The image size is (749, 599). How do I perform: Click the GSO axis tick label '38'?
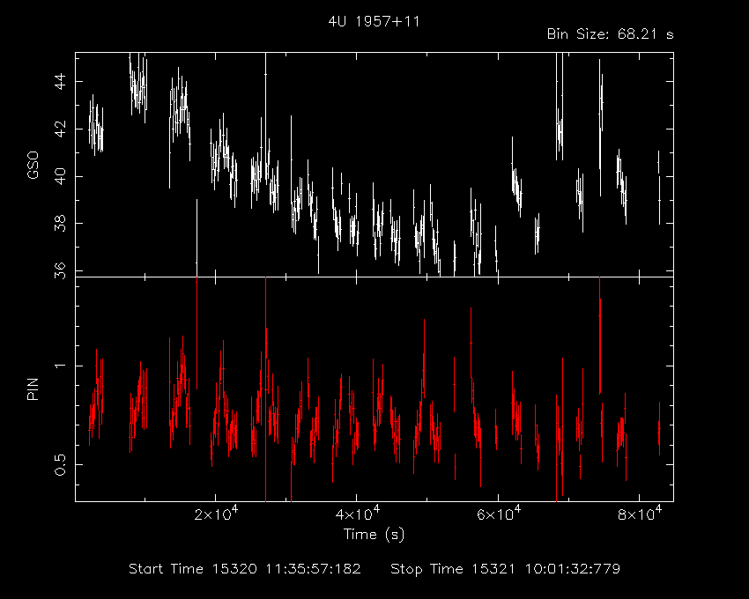[x=60, y=223]
